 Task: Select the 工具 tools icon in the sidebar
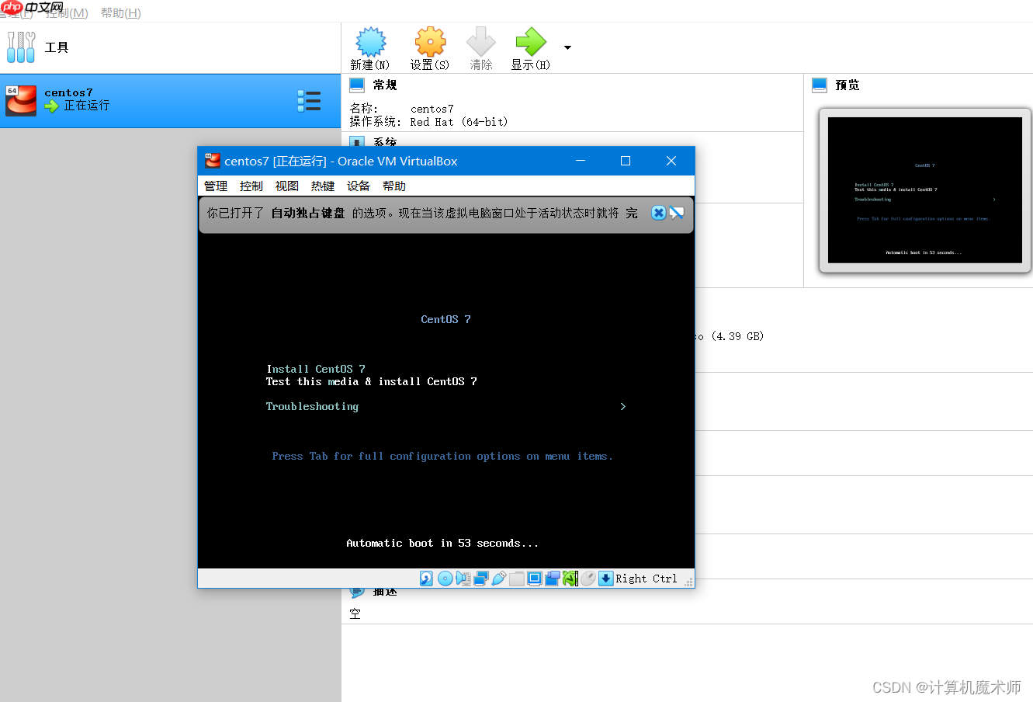21,47
